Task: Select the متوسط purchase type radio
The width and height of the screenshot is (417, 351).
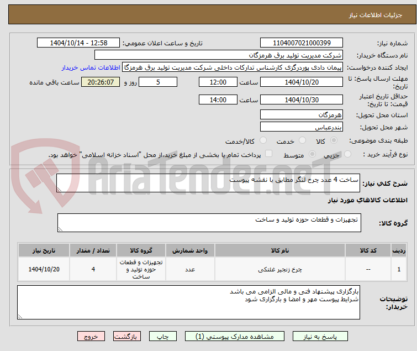Action: click(312, 154)
